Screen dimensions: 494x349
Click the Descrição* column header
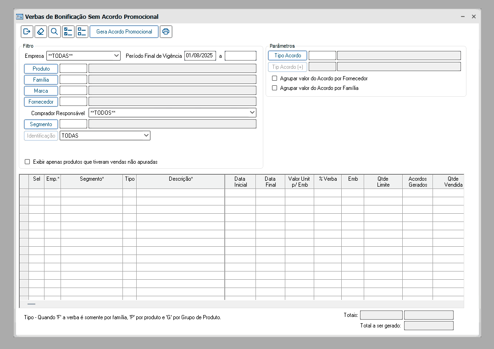(x=181, y=182)
